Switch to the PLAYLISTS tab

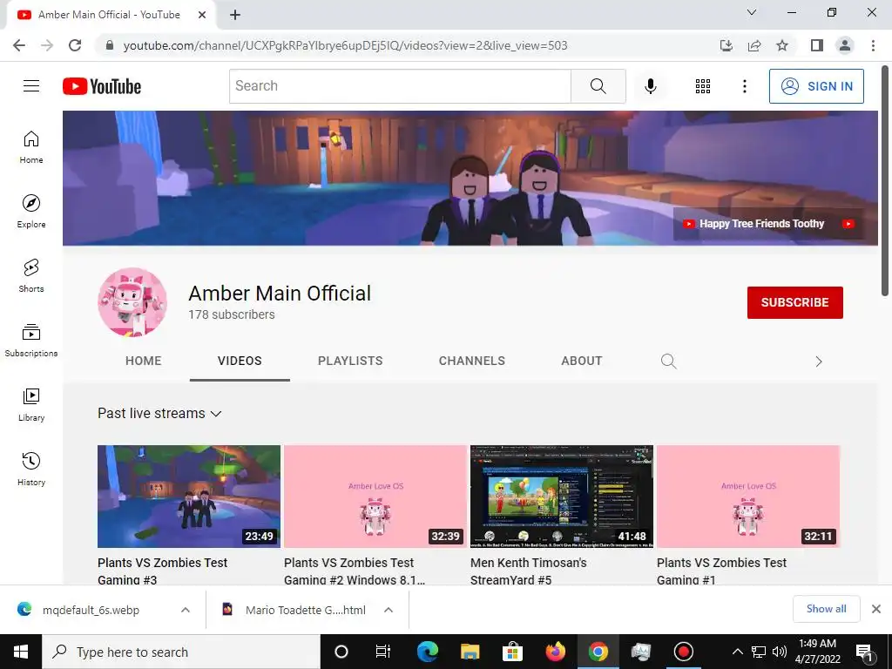pos(350,362)
